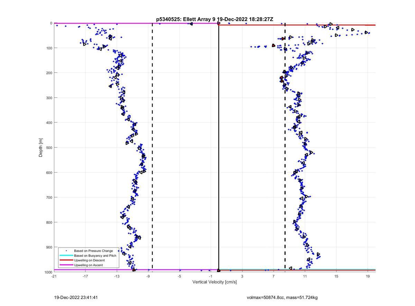
Task: Click the depth tick label 100
Action: click(x=49, y=48)
